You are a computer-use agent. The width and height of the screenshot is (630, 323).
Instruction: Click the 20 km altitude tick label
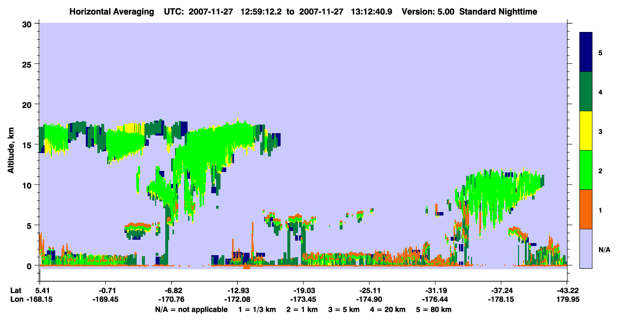28,104
